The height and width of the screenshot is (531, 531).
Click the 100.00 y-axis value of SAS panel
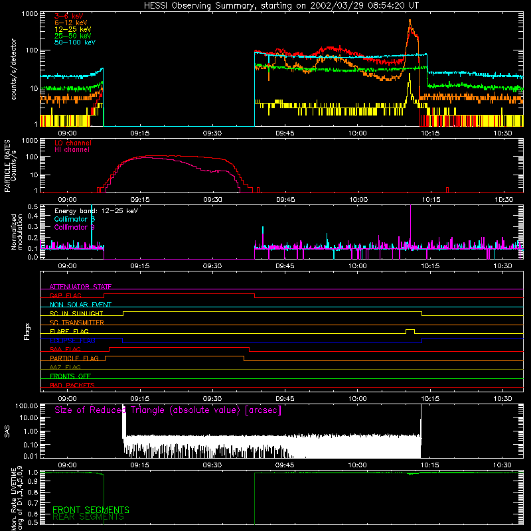point(27,406)
